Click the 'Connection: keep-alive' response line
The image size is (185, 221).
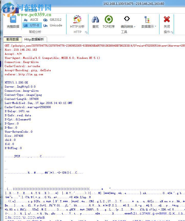point(21,91)
